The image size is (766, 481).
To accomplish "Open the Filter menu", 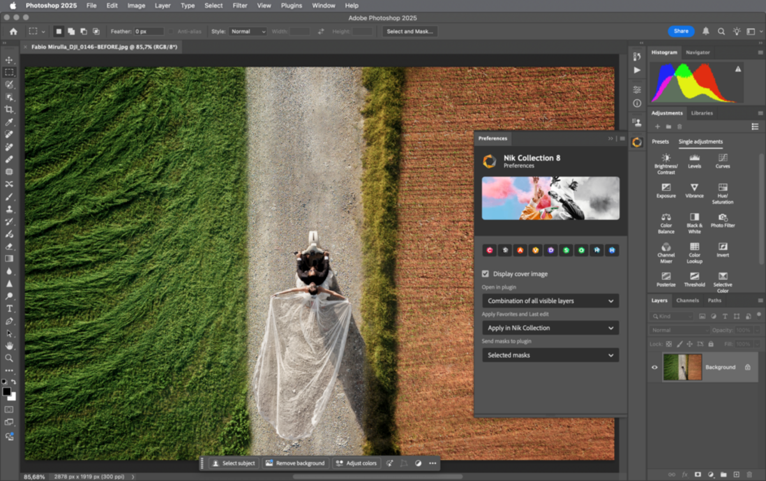I will 239,5.
